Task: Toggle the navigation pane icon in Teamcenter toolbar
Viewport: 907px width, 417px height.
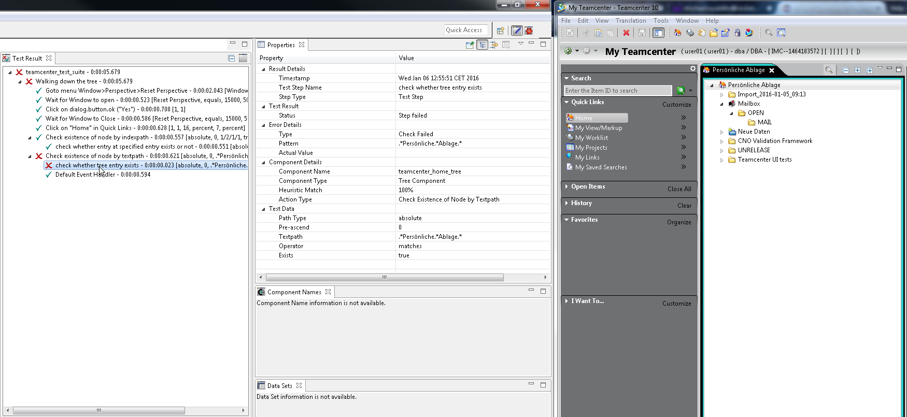Action: [x=658, y=33]
